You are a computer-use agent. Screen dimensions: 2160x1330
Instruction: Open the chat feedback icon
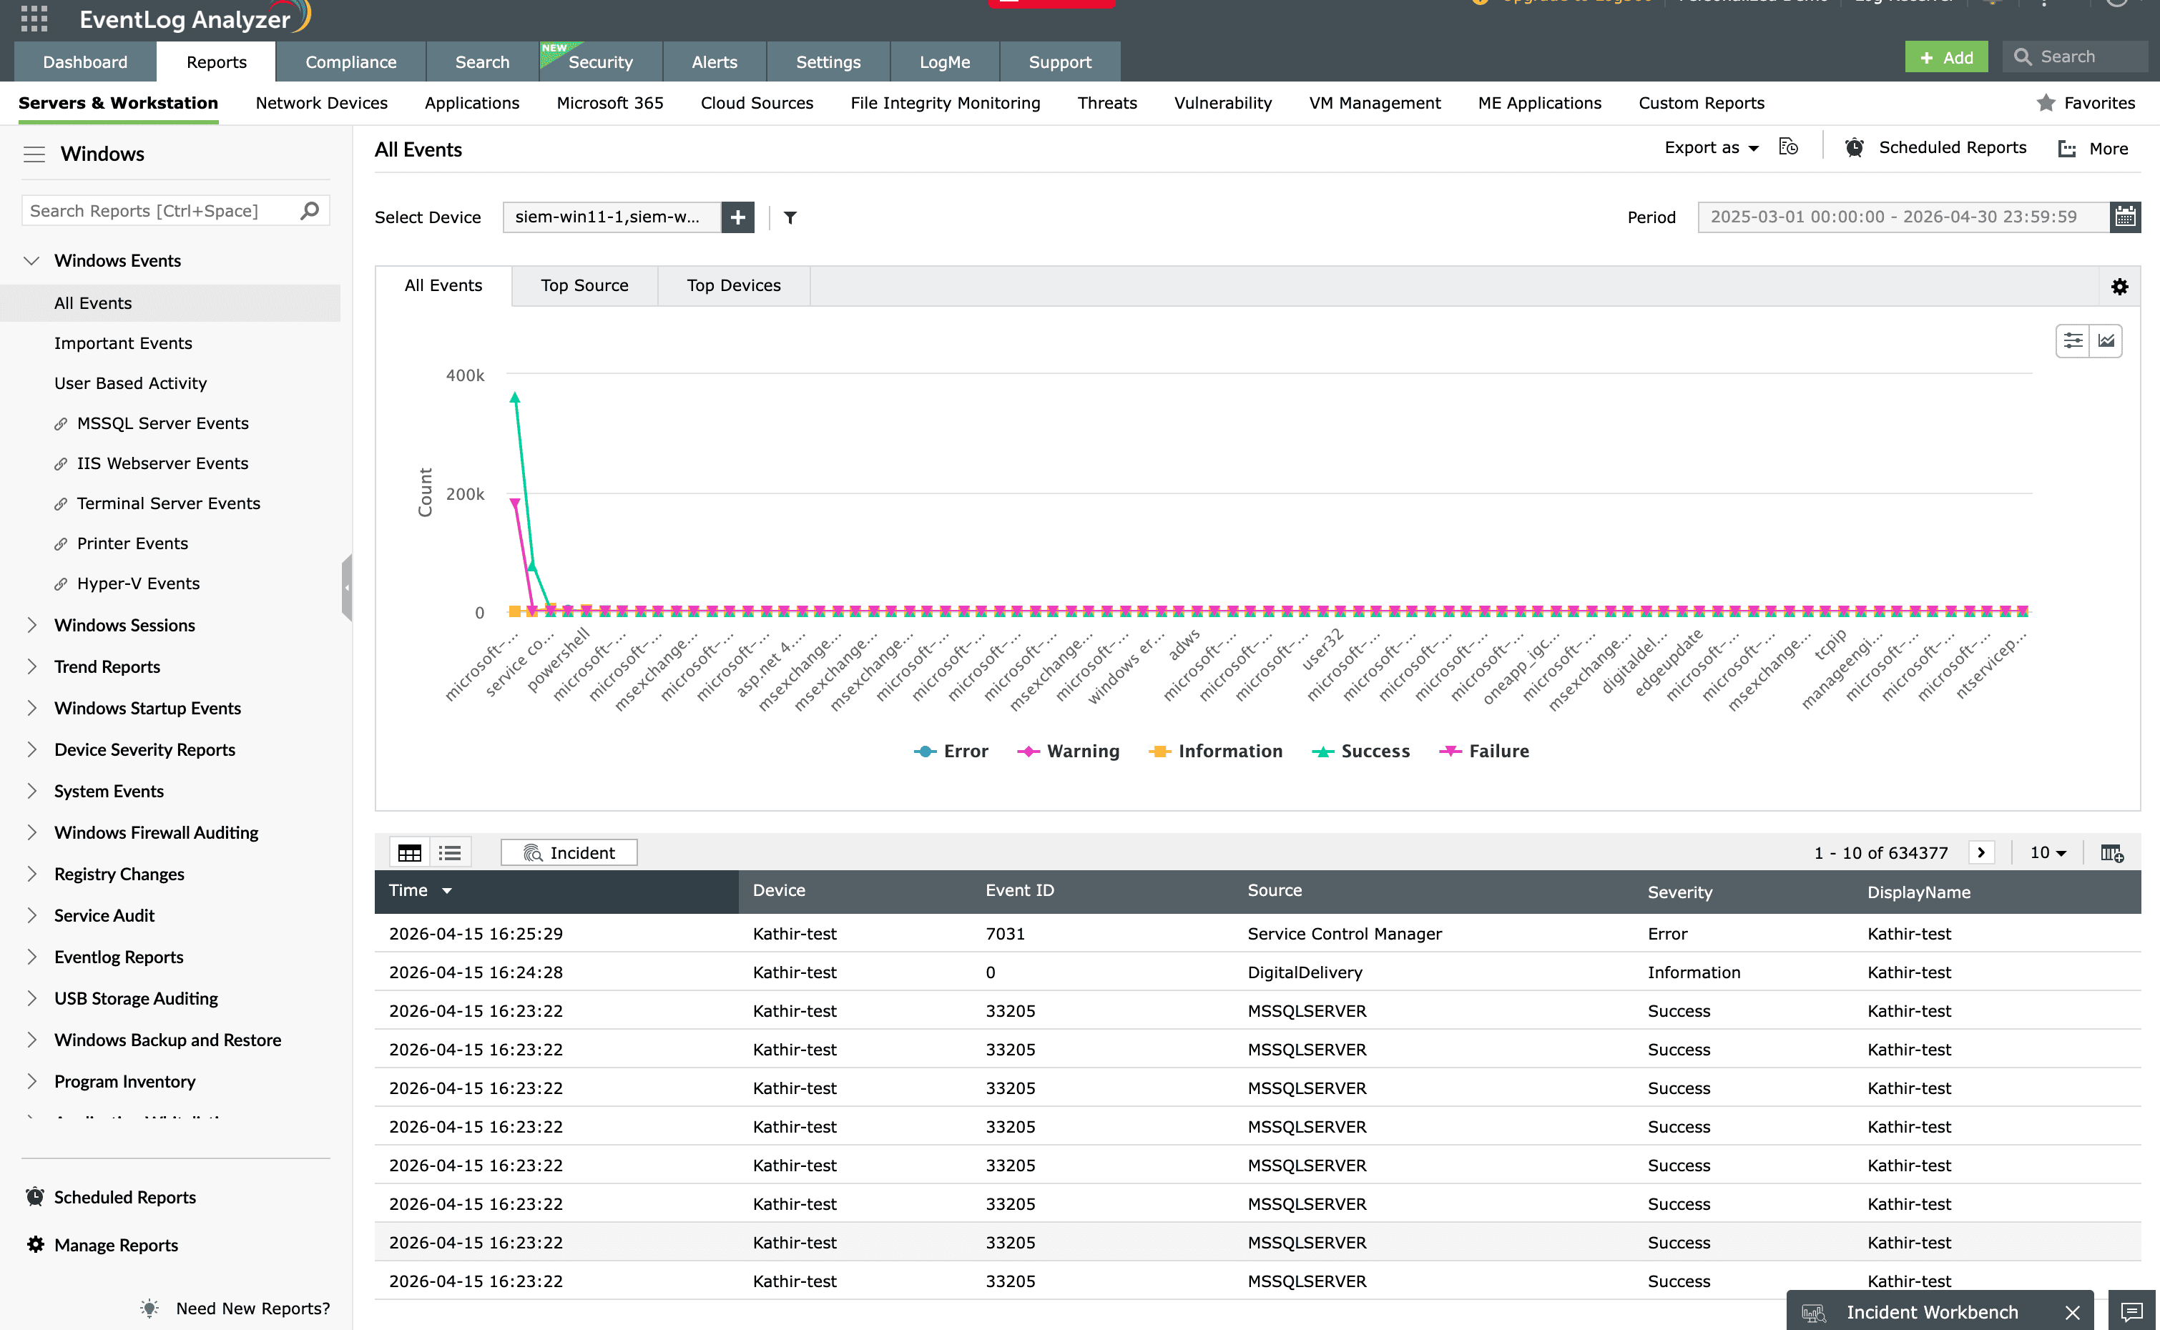2131,1312
